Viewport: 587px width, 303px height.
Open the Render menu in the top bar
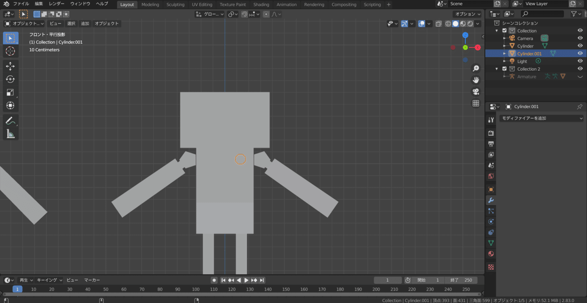coord(56,4)
